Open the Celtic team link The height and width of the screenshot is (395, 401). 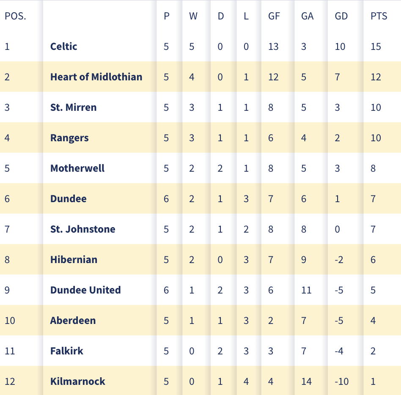(x=64, y=47)
